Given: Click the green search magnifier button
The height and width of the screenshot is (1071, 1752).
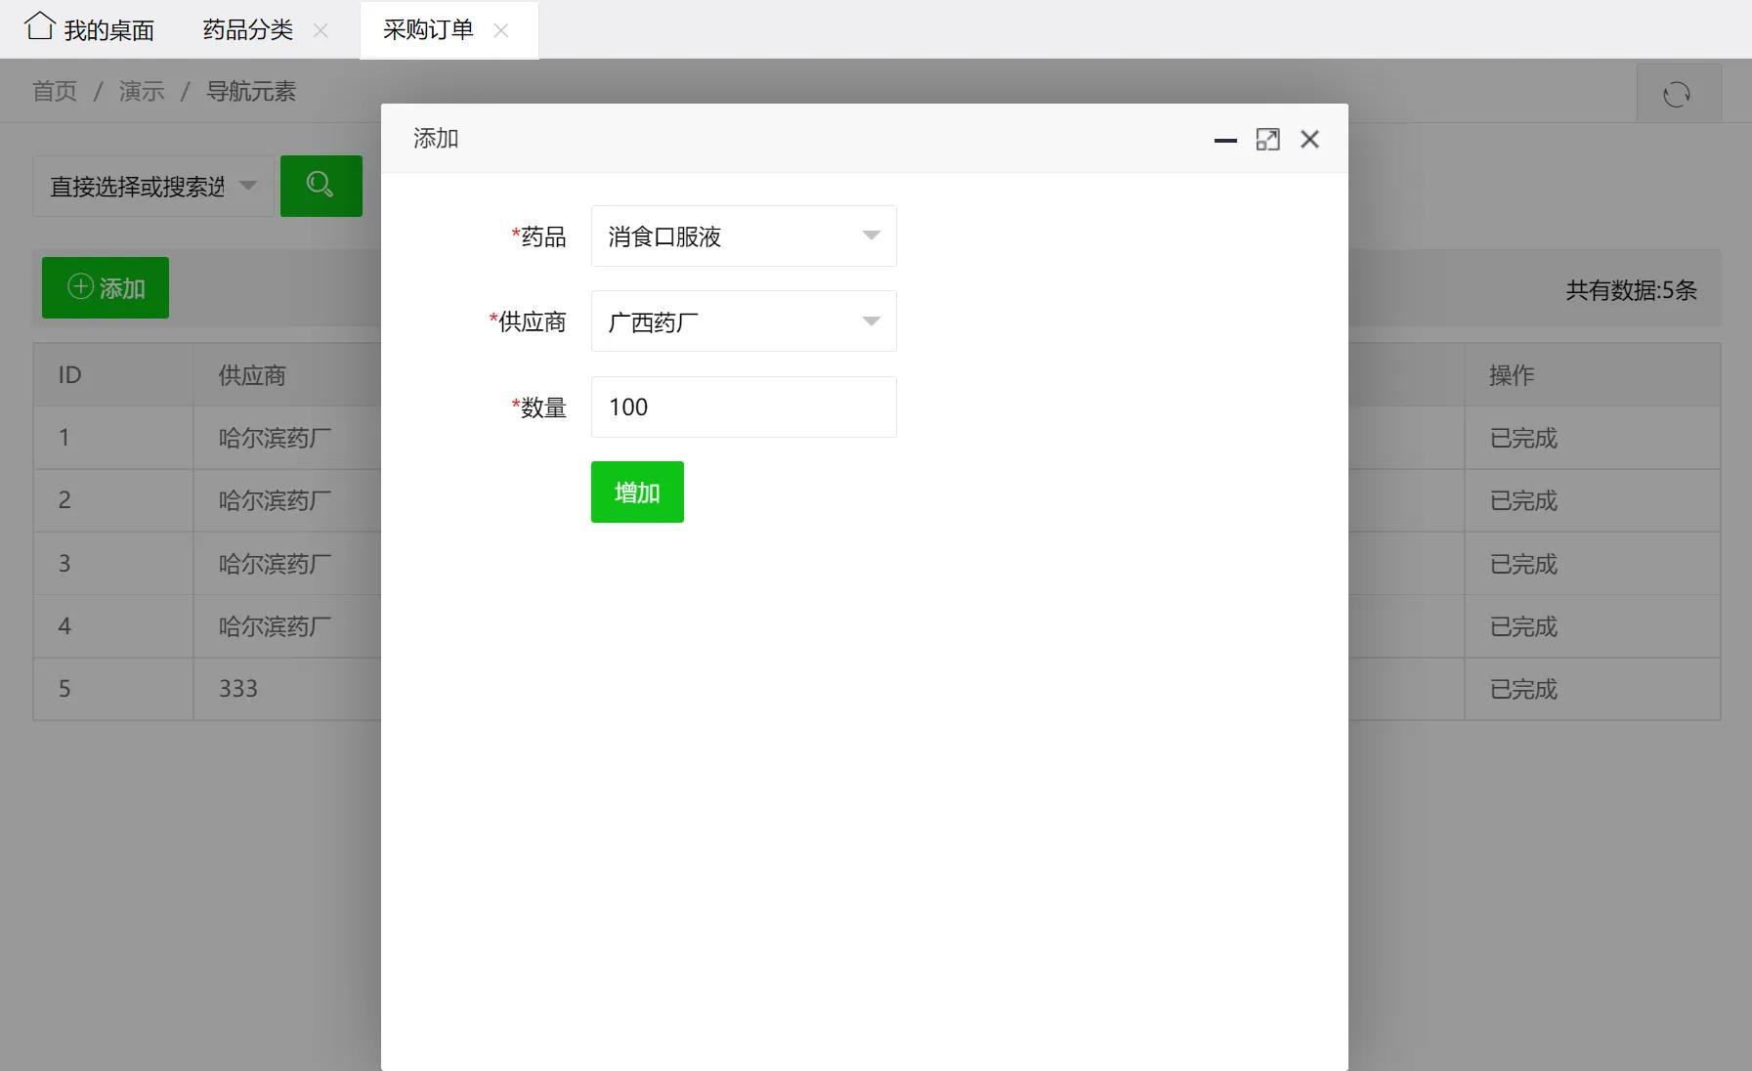Looking at the screenshot, I should click(x=321, y=186).
